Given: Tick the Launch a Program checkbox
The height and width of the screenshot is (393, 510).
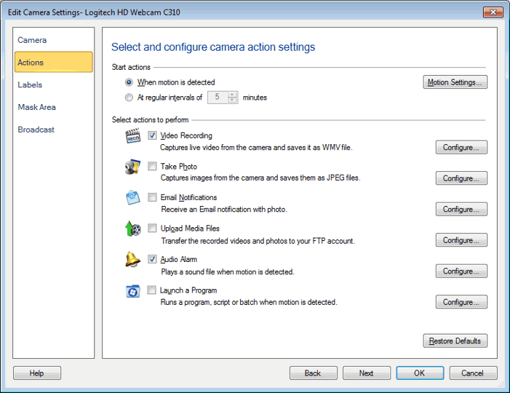Looking at the screenshot, I should tap(151, 290).
